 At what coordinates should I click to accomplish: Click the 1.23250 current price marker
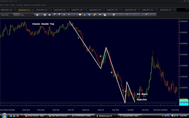184,102
